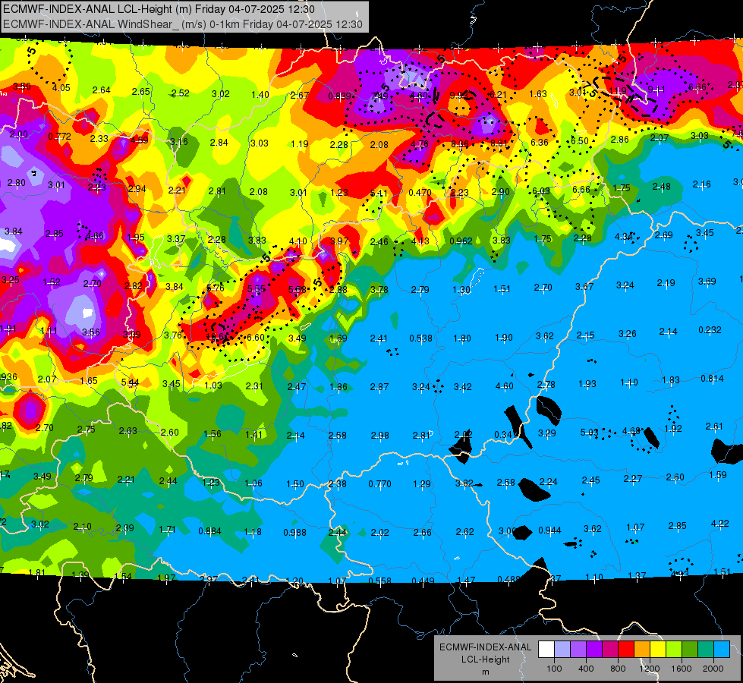
Task: Choose the orange legend swatch left of 1200
Action: [x=642, y=650]
